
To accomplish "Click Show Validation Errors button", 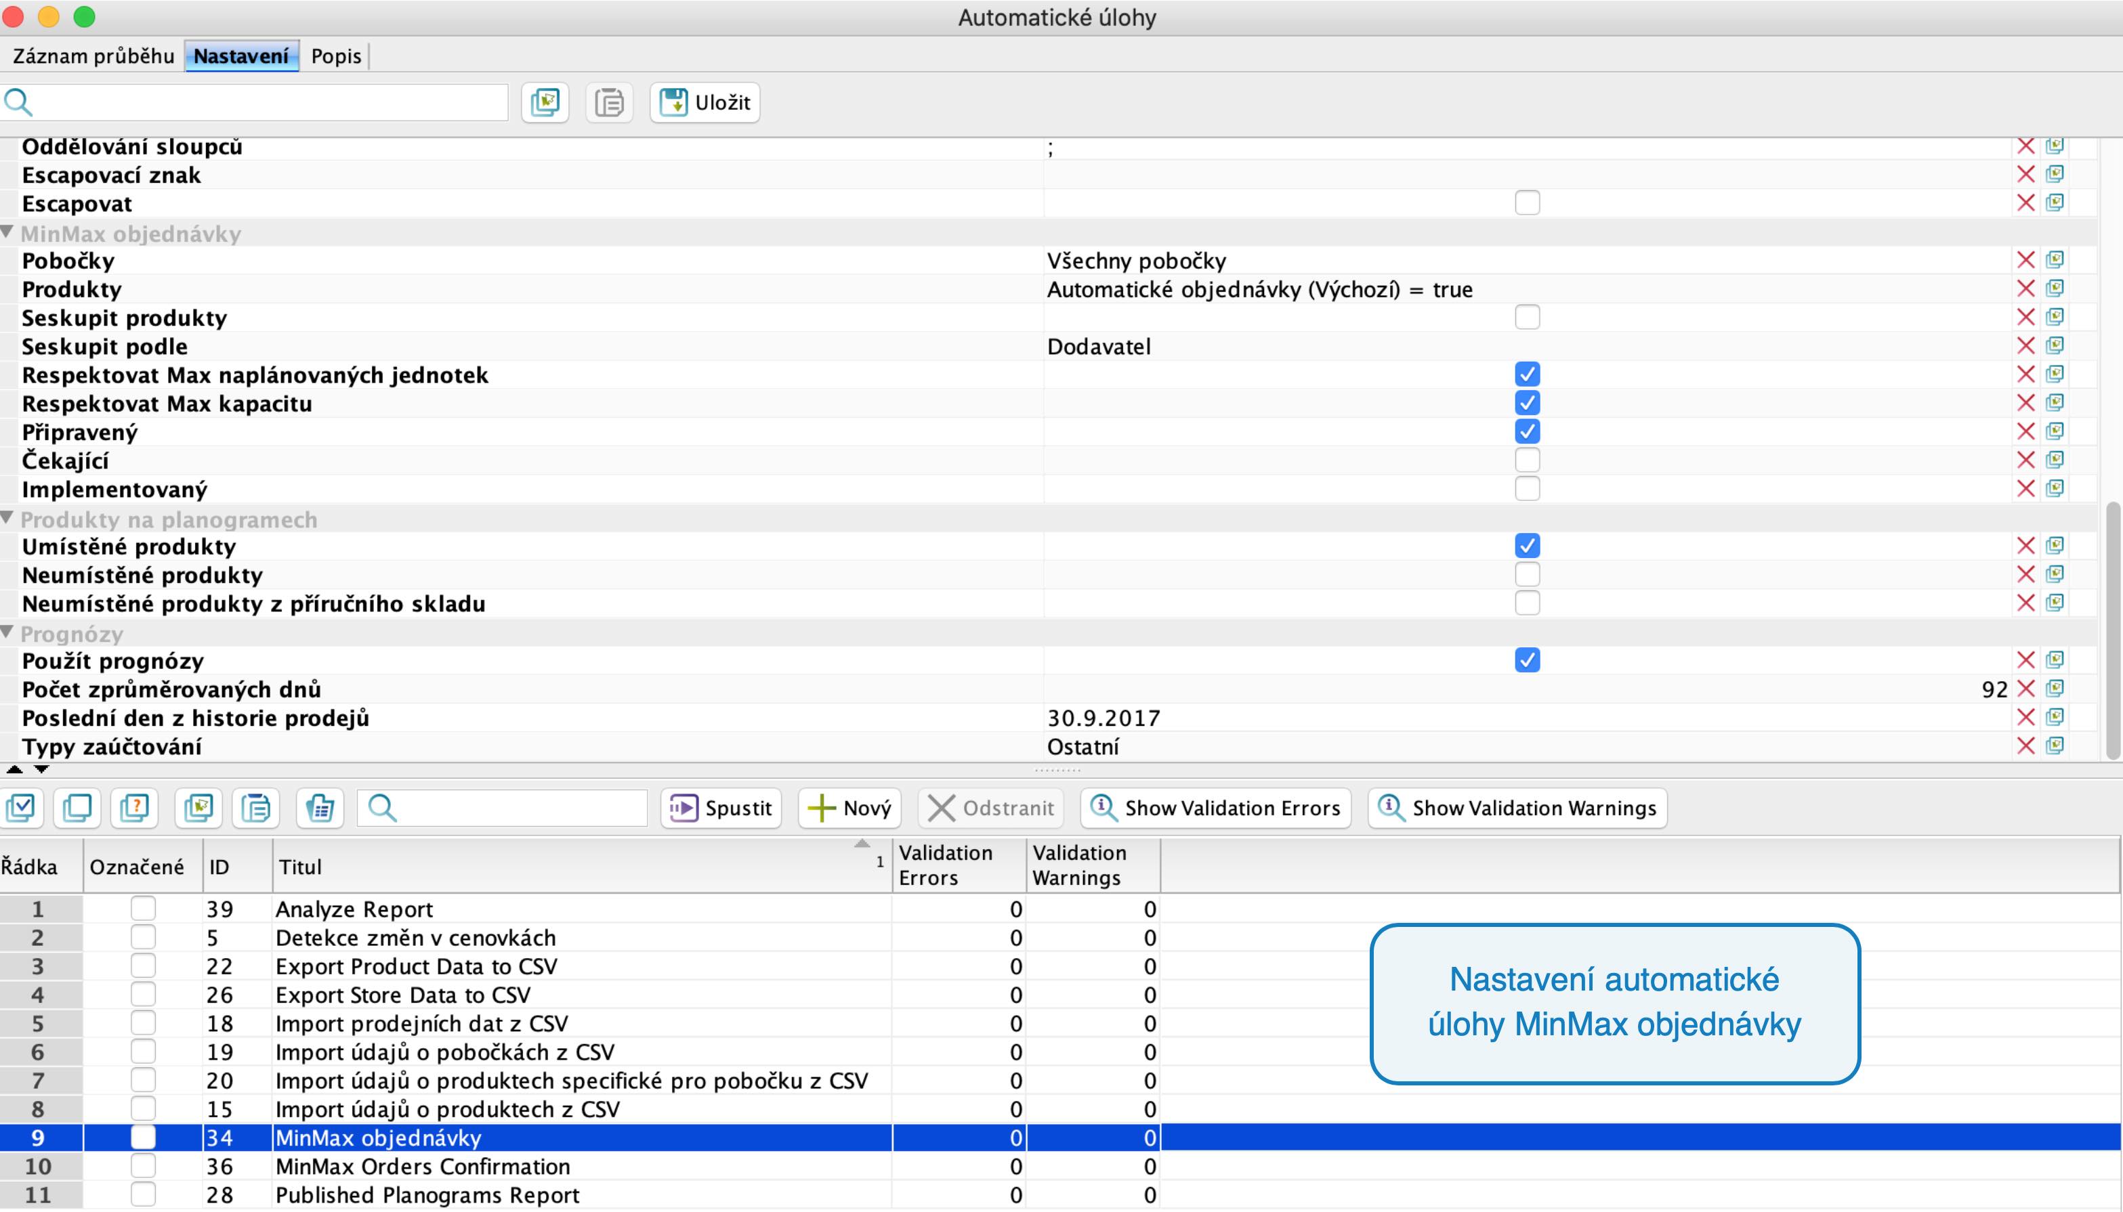I will [1215, 808].
